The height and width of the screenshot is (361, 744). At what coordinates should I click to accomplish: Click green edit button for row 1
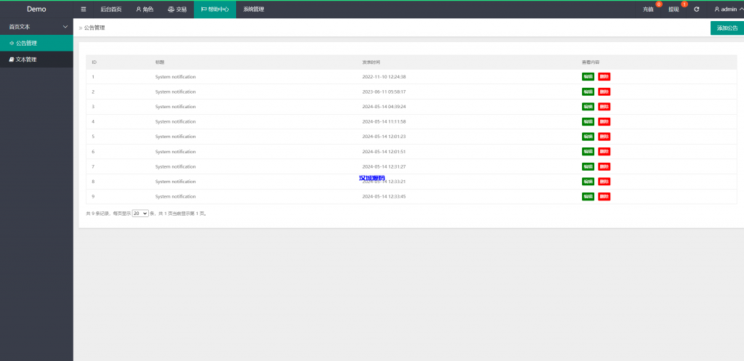coord(588,76)
